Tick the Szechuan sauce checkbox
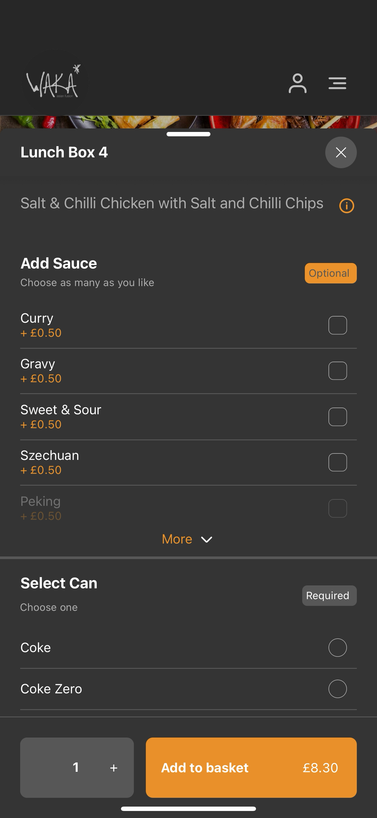 click(x=337, y=462)
